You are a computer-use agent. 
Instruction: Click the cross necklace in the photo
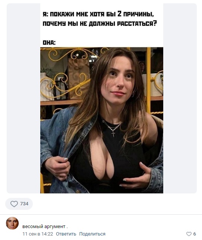click(x=113, y=134)
